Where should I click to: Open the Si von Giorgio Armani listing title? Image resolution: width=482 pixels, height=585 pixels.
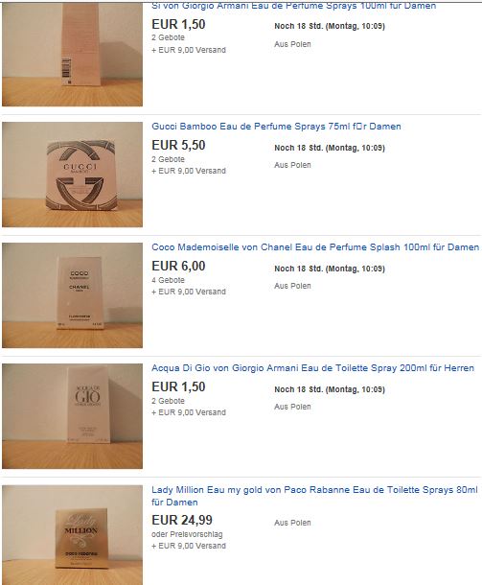[x=294, y=6]
